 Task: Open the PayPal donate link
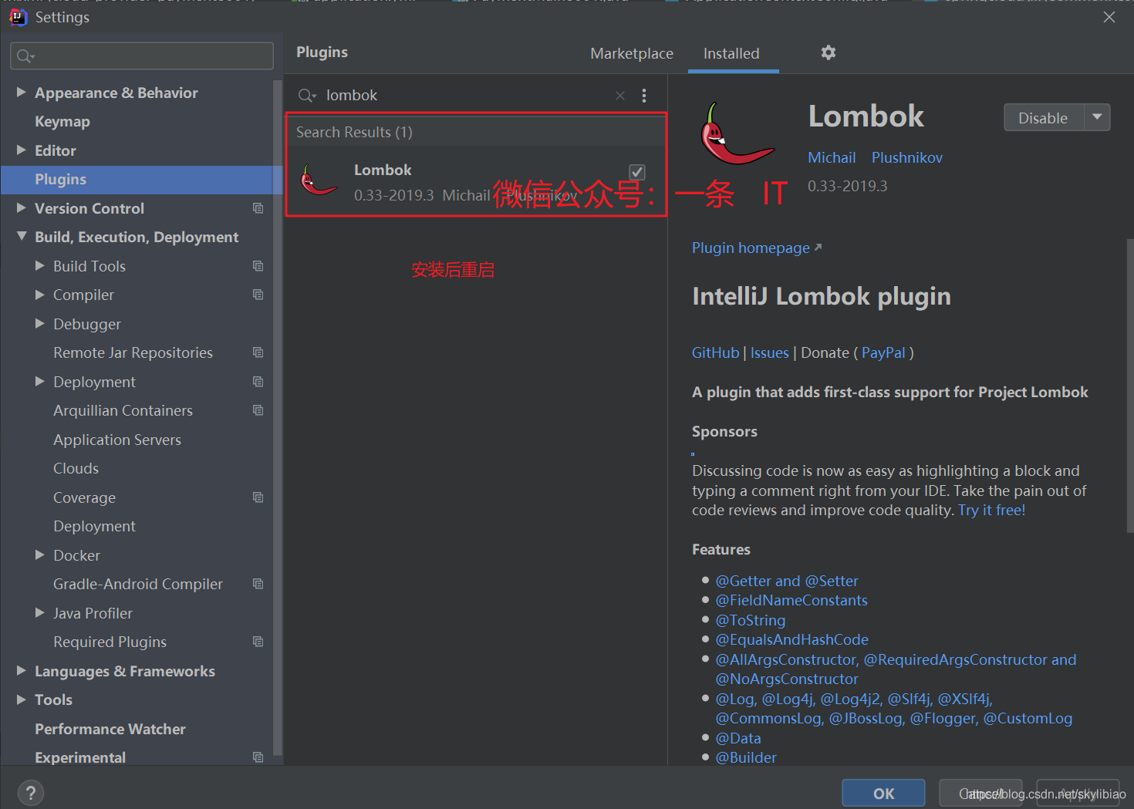[x=883, y=352]
